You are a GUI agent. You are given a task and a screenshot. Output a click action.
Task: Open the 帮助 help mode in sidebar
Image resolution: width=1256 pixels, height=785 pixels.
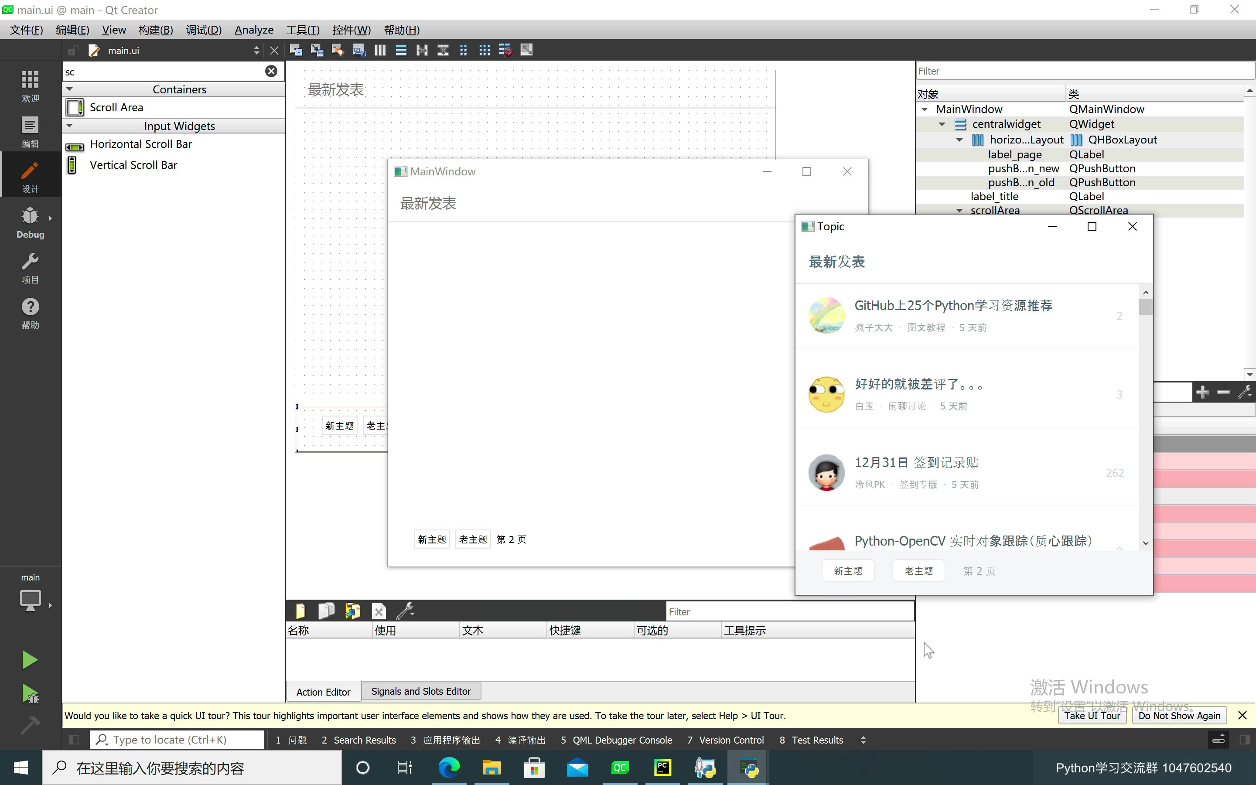30,313
